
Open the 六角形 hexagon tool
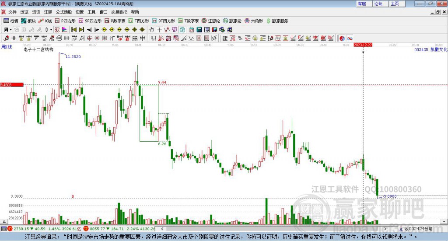pyautogui.click(x=254, y=21)
